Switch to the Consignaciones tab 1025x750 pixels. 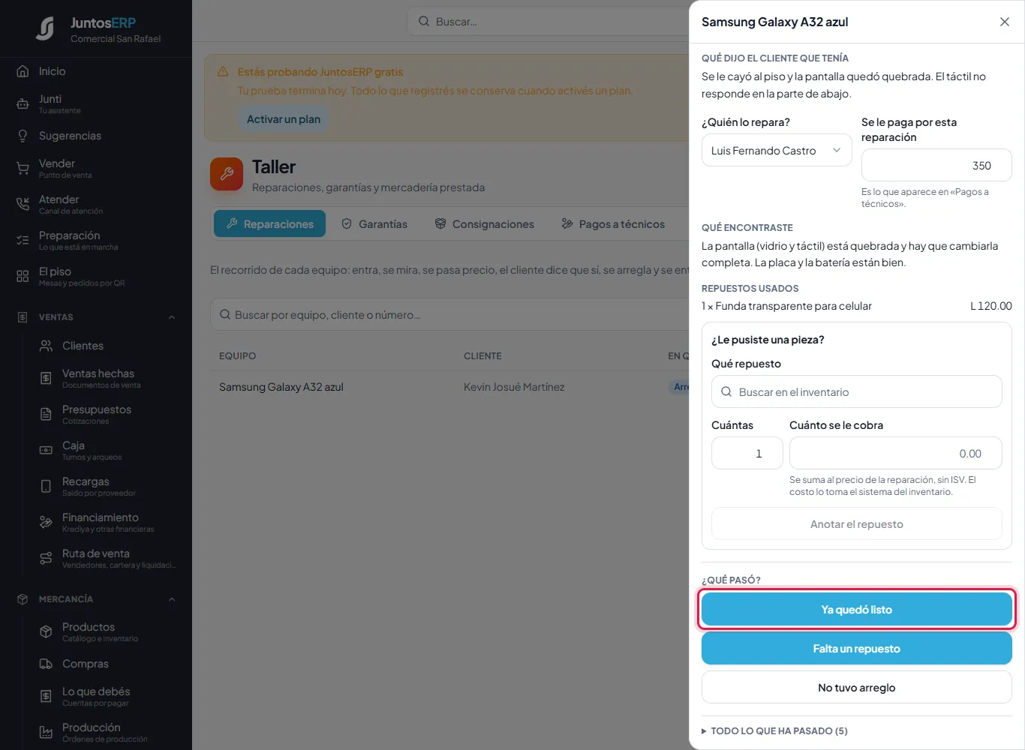point(485,223)
